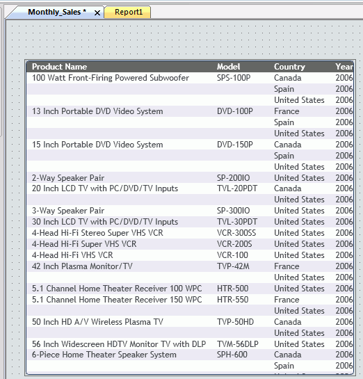Click Canada in the TVP-50HD row
The height and width of the screenshot is (379, 363).
coord(288,322)
